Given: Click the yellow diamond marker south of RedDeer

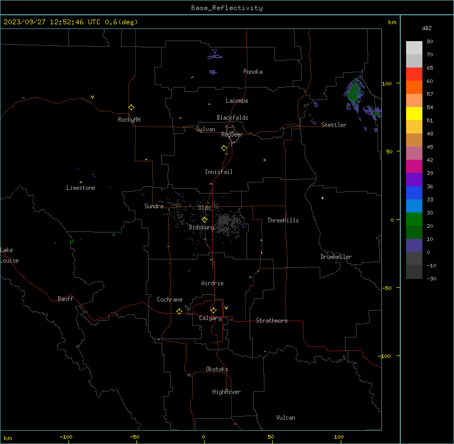Looking at the screenshot, I should coord(224,148).
